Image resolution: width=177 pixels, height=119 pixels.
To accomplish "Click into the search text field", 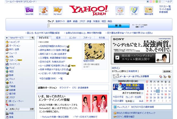I will 78,26.
